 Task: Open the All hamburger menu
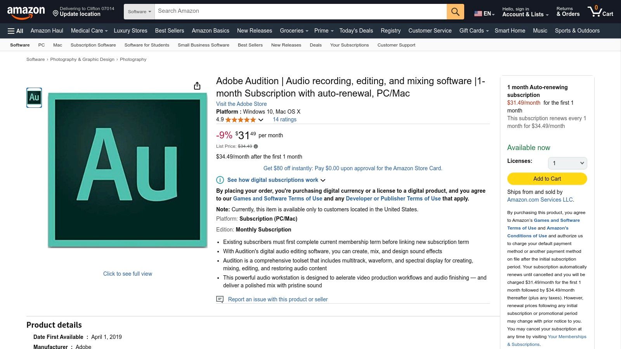pyautogui.click(x=16, y=31)
